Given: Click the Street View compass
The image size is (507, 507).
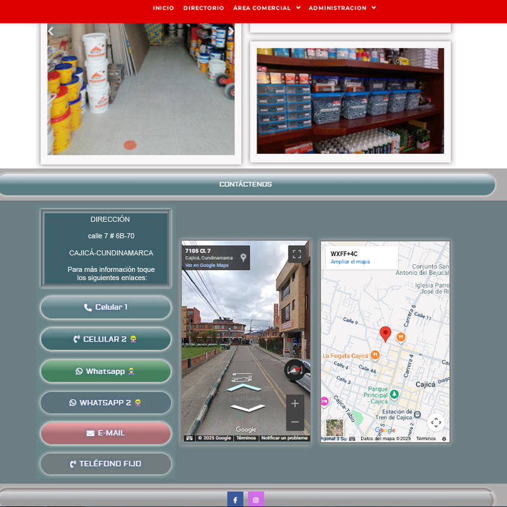Looking at the screenshot, I should (x=294, y=369).
